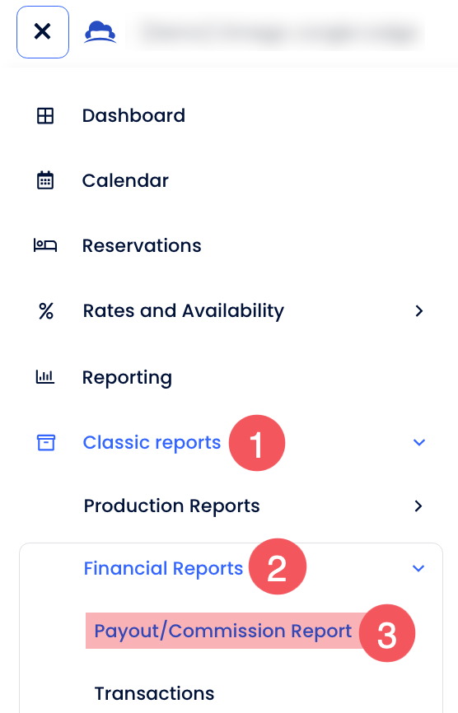
Task: Open the Dashboard menu item
Action: click(x=133, y=115)
